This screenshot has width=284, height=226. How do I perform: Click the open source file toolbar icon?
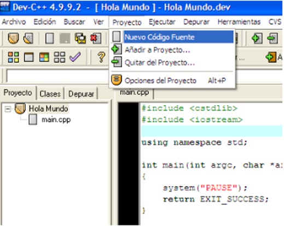coord(28,38)
